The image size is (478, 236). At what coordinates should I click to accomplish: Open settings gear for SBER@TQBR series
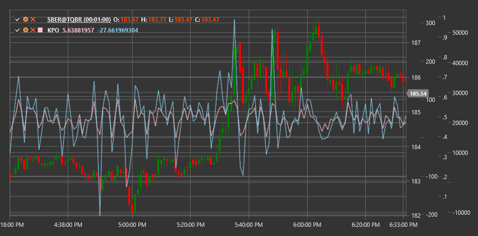[26, 20]
